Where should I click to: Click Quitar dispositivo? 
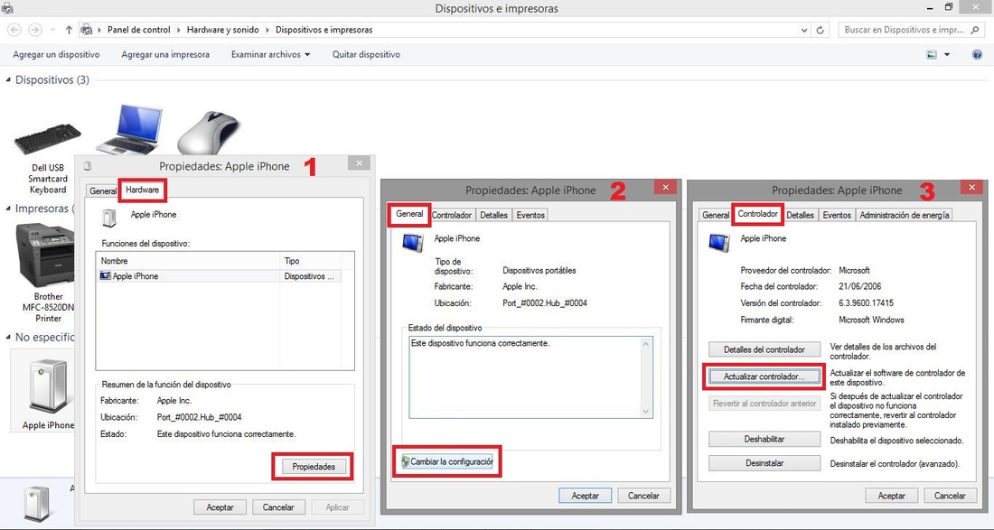point(366,55)
